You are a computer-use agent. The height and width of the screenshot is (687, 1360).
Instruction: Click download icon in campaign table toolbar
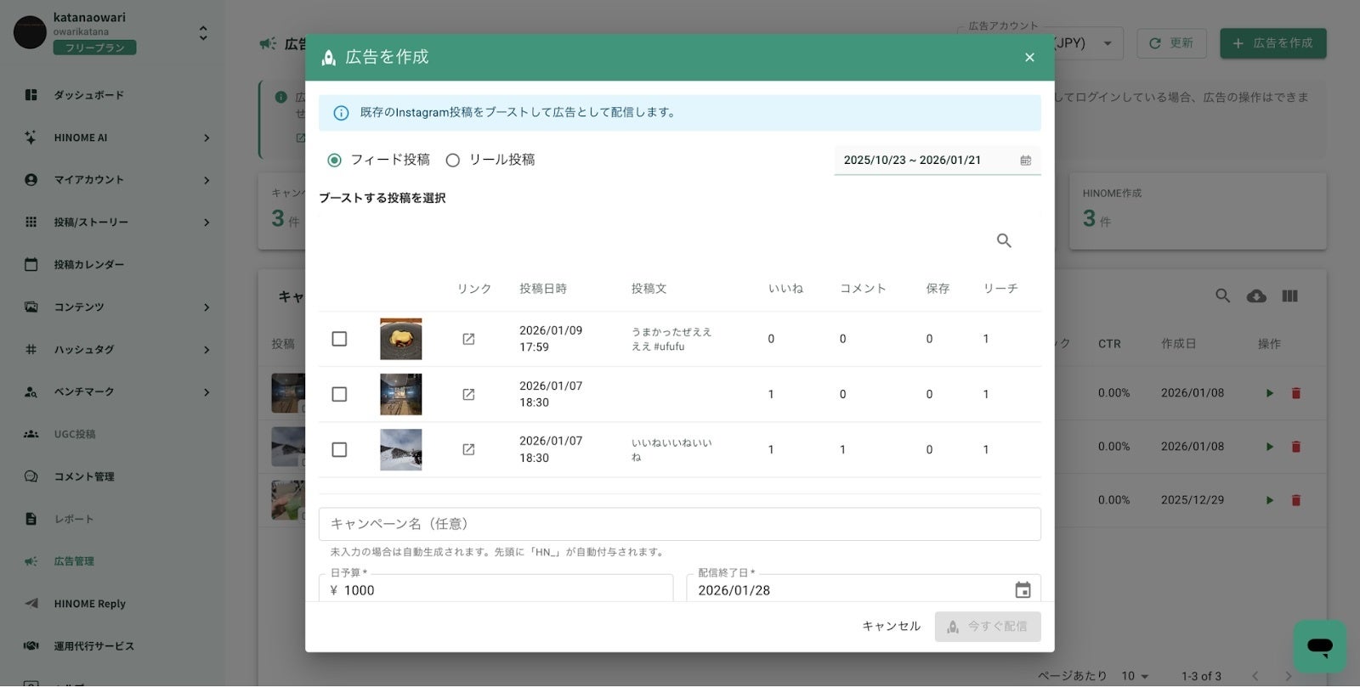[1256, 296]
